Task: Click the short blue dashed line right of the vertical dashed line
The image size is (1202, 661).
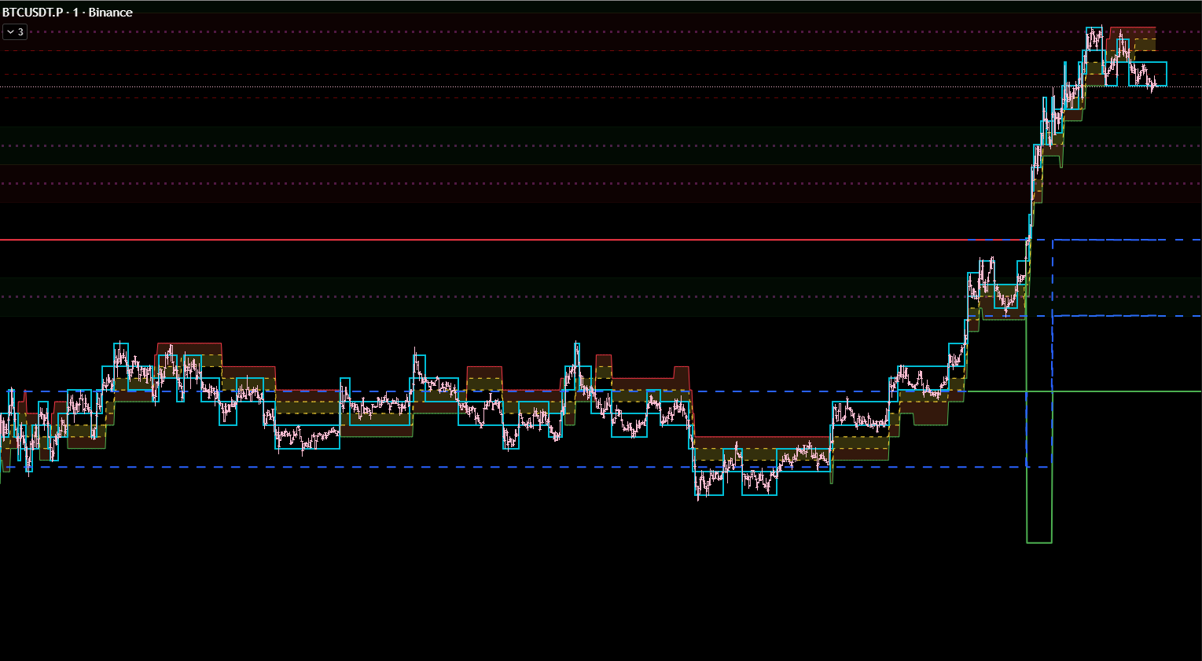Action: (1124, 315)
